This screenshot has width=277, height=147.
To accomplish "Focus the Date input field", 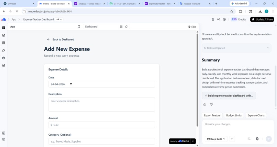I will [x=102, y=84].
